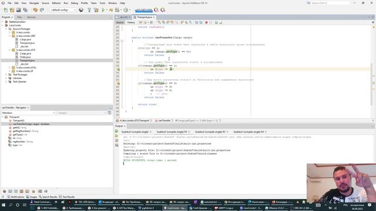
Task: Click the Open Project toolbar icon
Action: pos(18,10)
